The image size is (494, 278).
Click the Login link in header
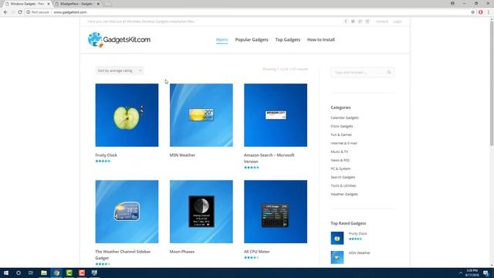(x=398, y=22)
